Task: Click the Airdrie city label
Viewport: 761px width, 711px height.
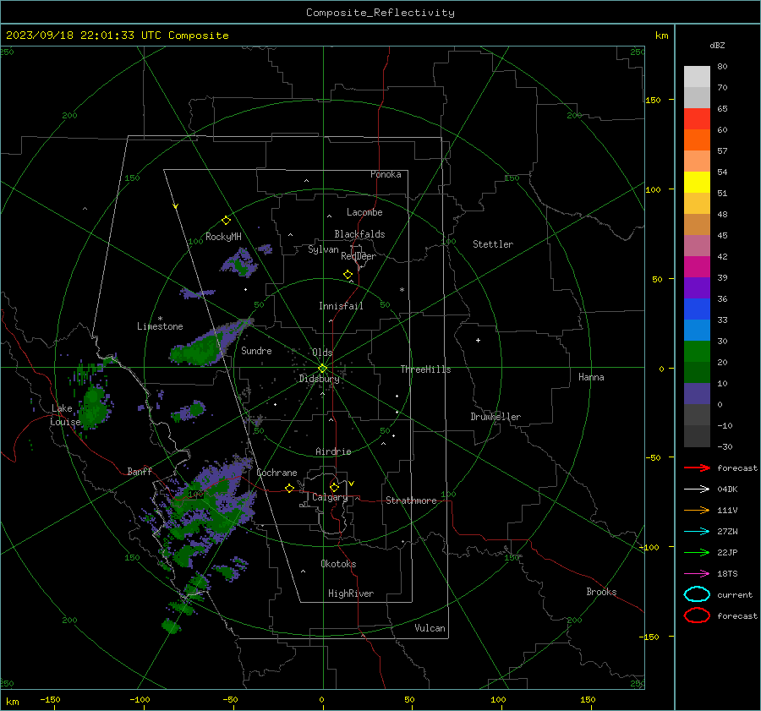Action: (x=333, y=451)
